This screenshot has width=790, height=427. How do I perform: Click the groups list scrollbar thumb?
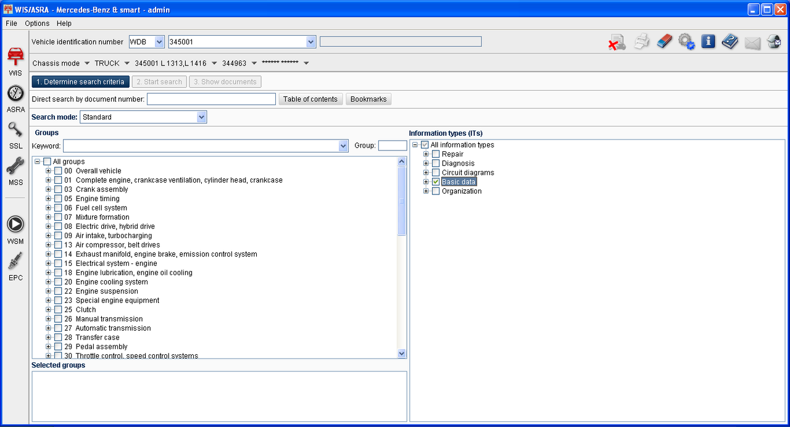pyautogui.click(x=402, y=201)
